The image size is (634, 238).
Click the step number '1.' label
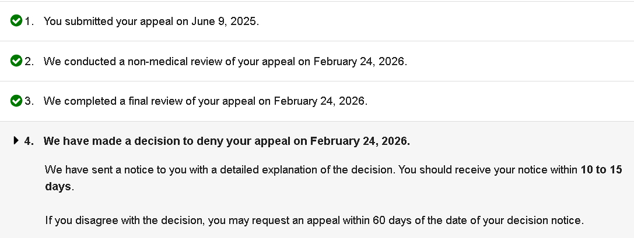tap(29, 22)
